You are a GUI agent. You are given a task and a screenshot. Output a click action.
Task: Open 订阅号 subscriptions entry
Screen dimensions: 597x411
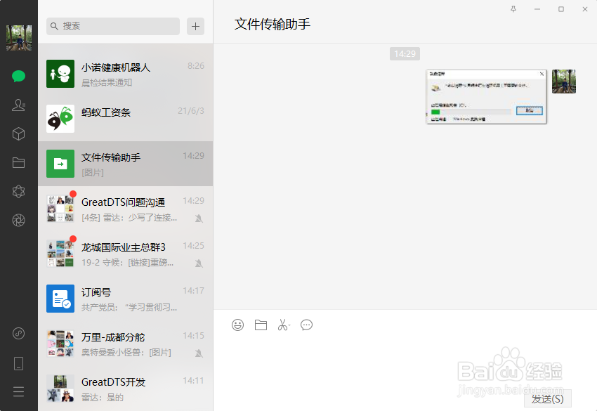[125, 299]
